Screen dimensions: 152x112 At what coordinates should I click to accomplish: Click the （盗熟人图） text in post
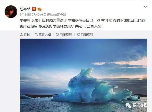94,26
